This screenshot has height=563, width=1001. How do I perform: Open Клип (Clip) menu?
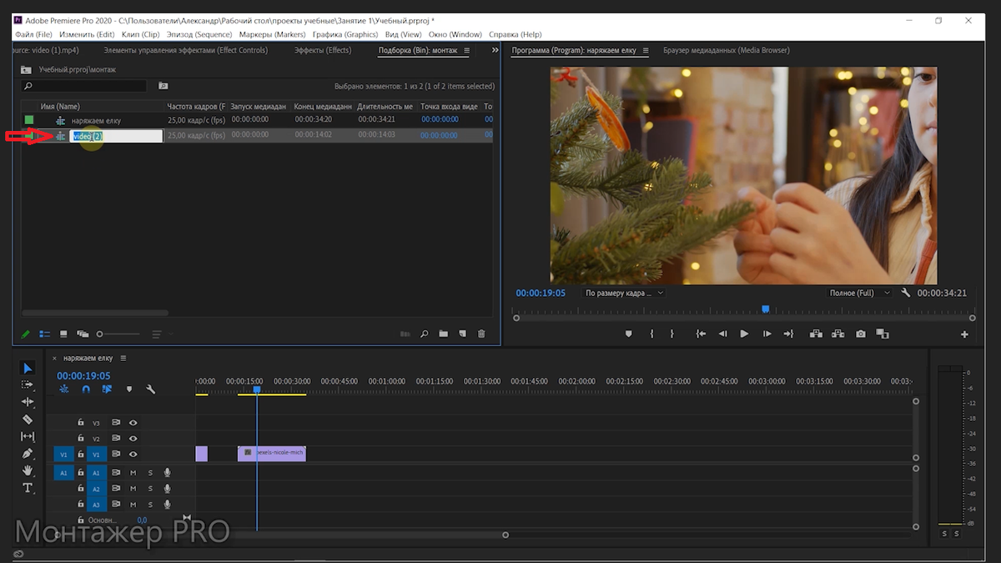(140, 34)
